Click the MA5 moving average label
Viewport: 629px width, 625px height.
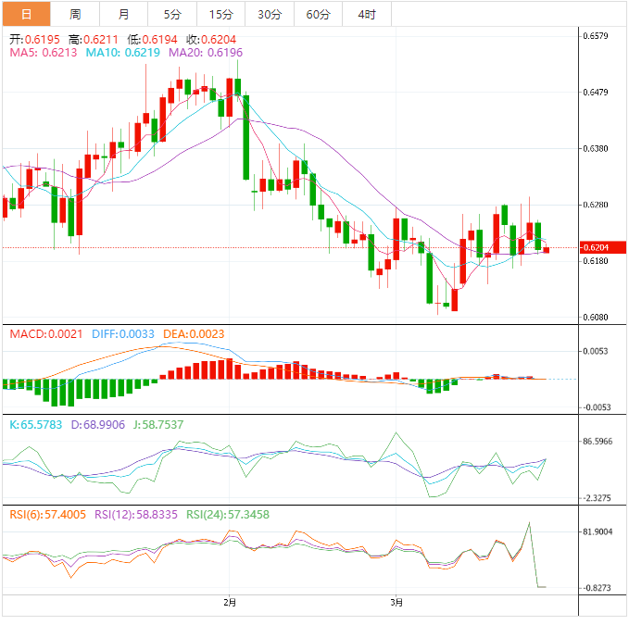point(44,54)
